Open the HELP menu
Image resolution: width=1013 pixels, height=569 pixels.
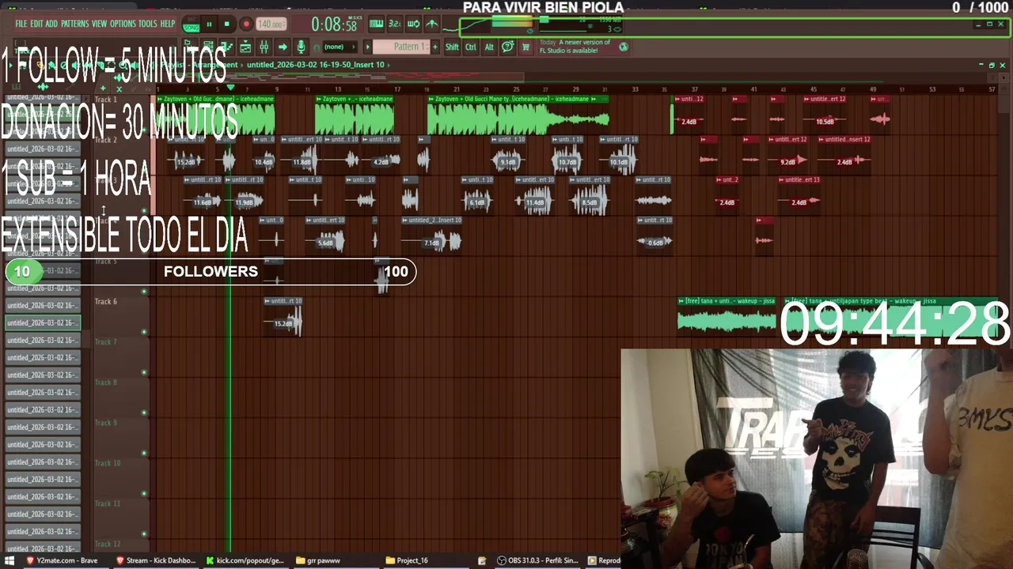pyautogui.click(x=168, y=24)
